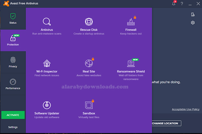202x134 pixels.
Task: Click the green ACTIVATE button
Action: [13, 115]
